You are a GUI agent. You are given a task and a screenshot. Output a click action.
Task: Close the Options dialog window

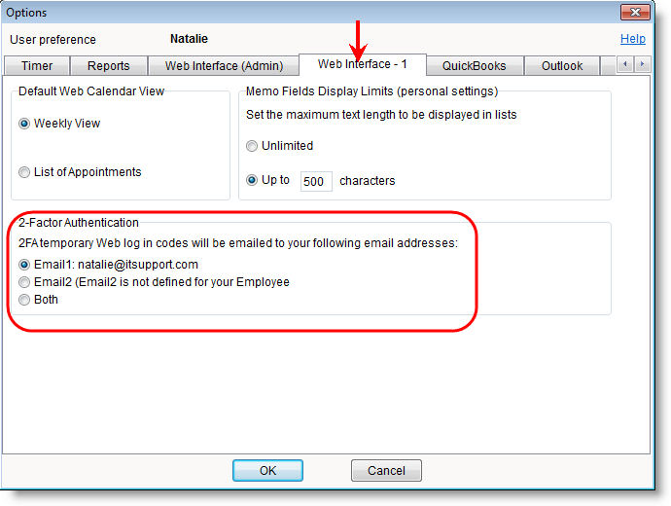(638, 14)
